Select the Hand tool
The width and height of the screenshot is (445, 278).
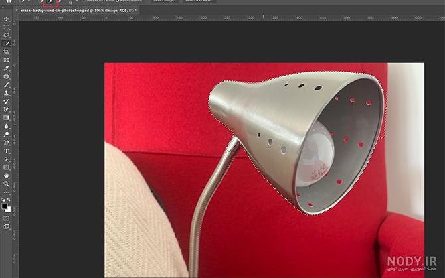point(6,176)
